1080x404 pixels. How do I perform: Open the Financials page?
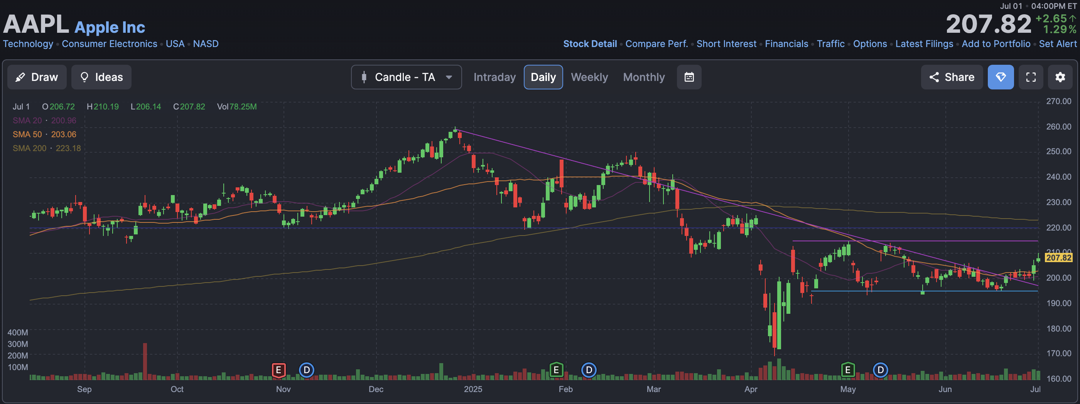(786, 44)
